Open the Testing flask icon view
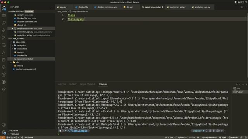248x139 pixels. pyautogui.click(x=3, y=53)
